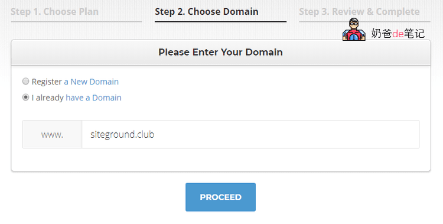Click the "I already" label text
The width and height of the screenshot is (443, 224).
pos(47,98)
